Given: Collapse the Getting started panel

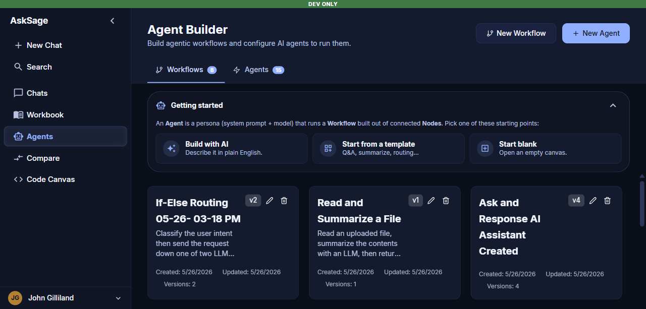Looking at the screenshot, I should coord(613,105).
